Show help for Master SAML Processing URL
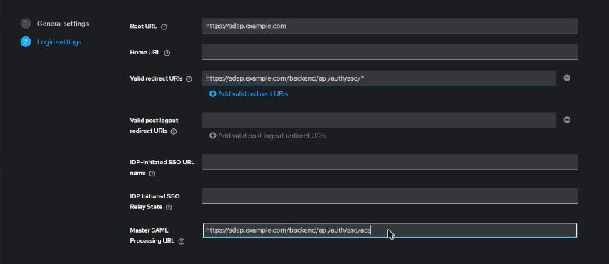This screenshot has width=609, height=264. point(182,241)
